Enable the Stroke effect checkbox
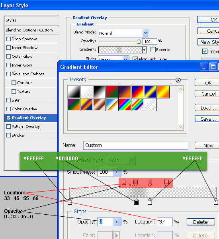 pyautogui.click(x=8, y=135)
